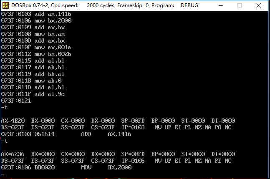Click the disabled maximize button of DOSBox
Viewport: 270px width, 179px height.
[x=240, y=5]
